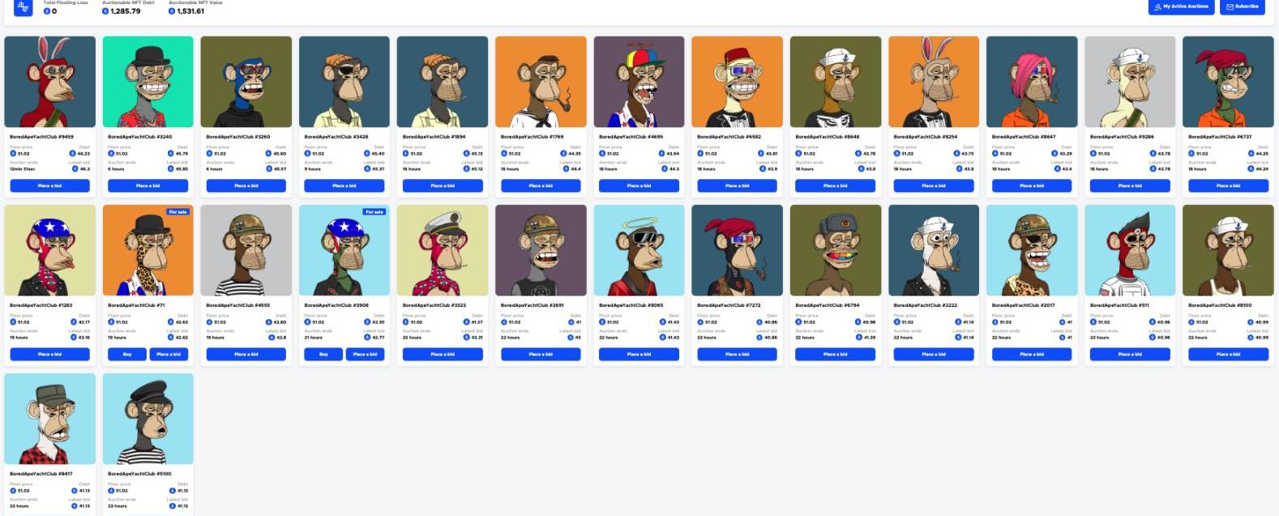Place a bid on BoredApeYachtClub #2222
1279x516 pixels.
(x=934, y=354)
